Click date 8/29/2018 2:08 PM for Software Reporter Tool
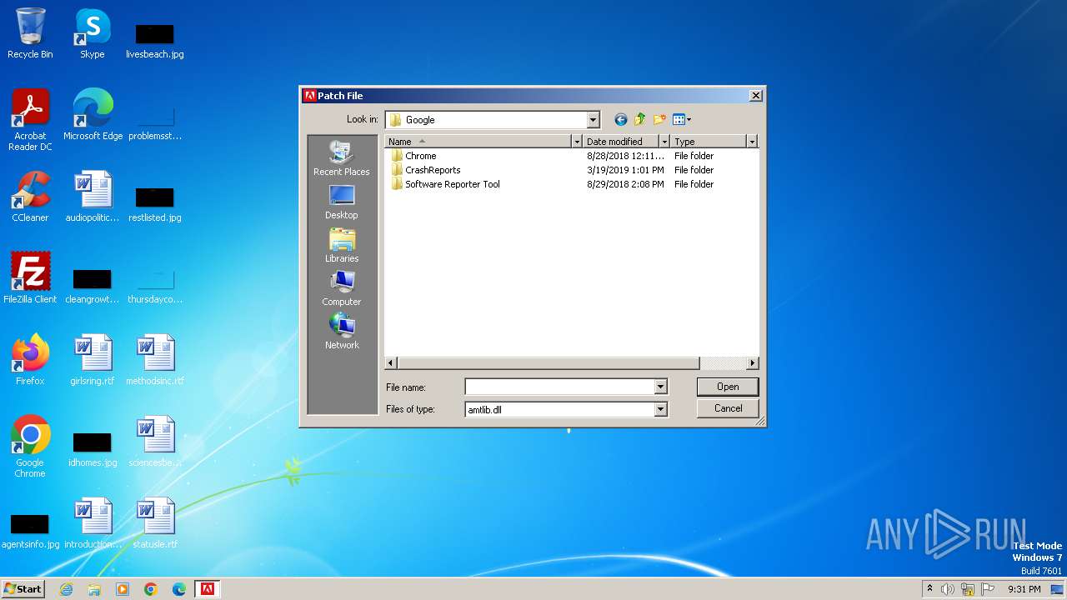 (x=625, y=184)
